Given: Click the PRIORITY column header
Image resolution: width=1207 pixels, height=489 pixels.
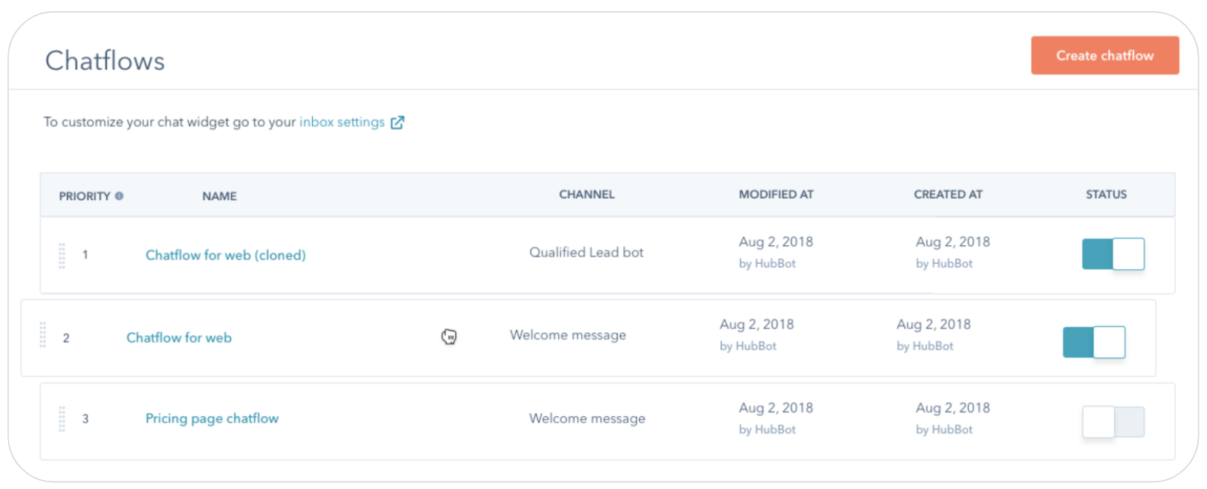Looking at the screenshot, I should coord(84,196).
